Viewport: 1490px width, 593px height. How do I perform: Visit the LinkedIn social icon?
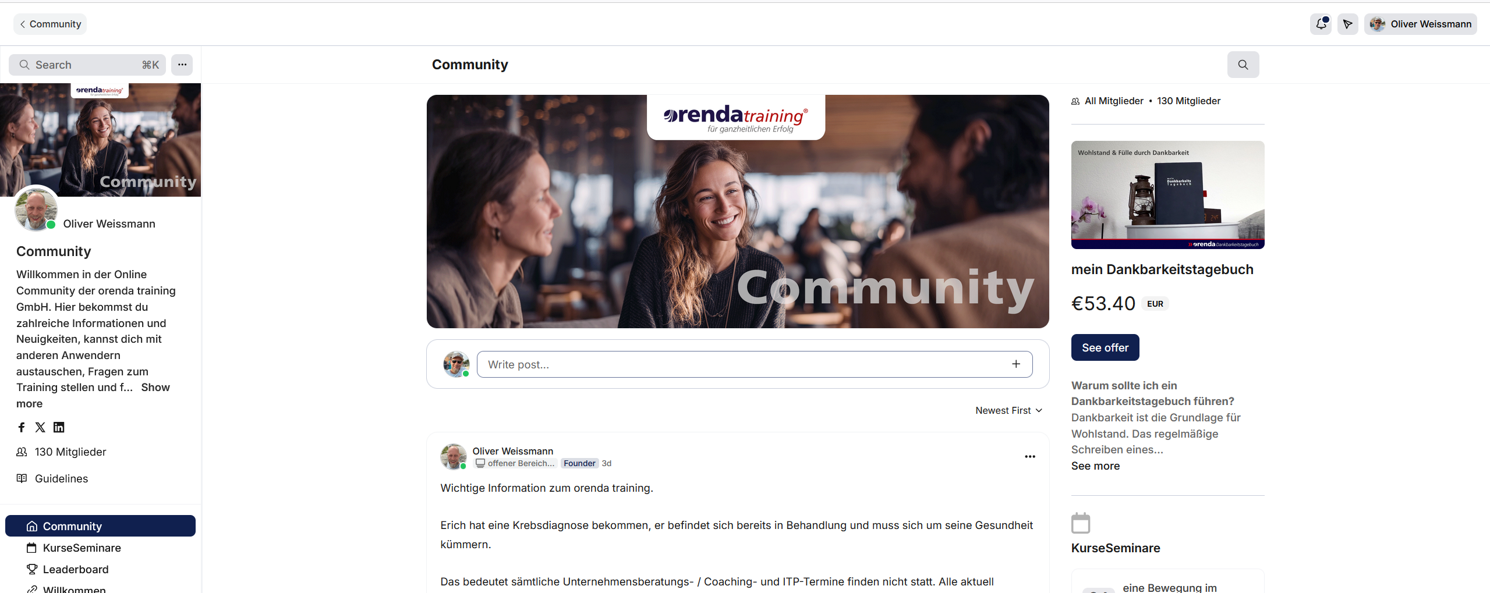(59, 427)
